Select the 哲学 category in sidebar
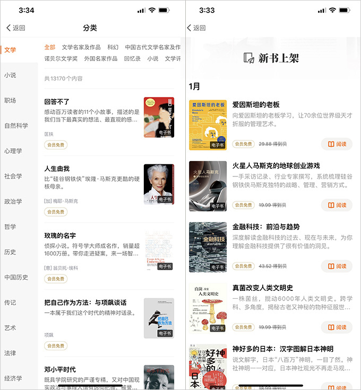The image size is (361, 390). pos(10,227)
